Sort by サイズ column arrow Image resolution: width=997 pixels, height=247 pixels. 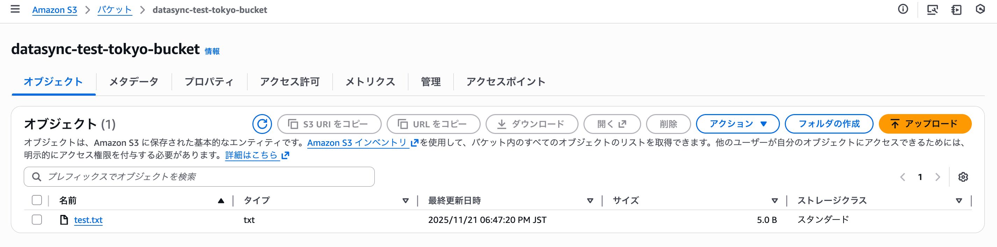774,201
